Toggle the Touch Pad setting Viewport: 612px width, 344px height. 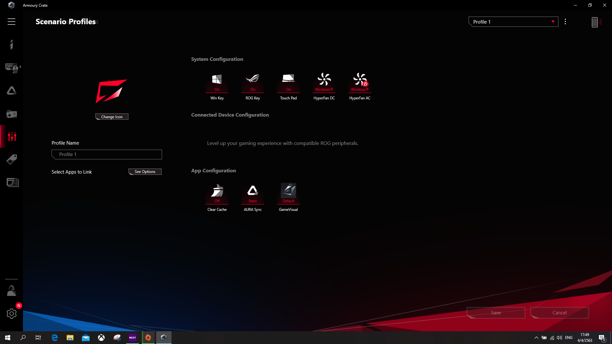click(x=288, y=87)
